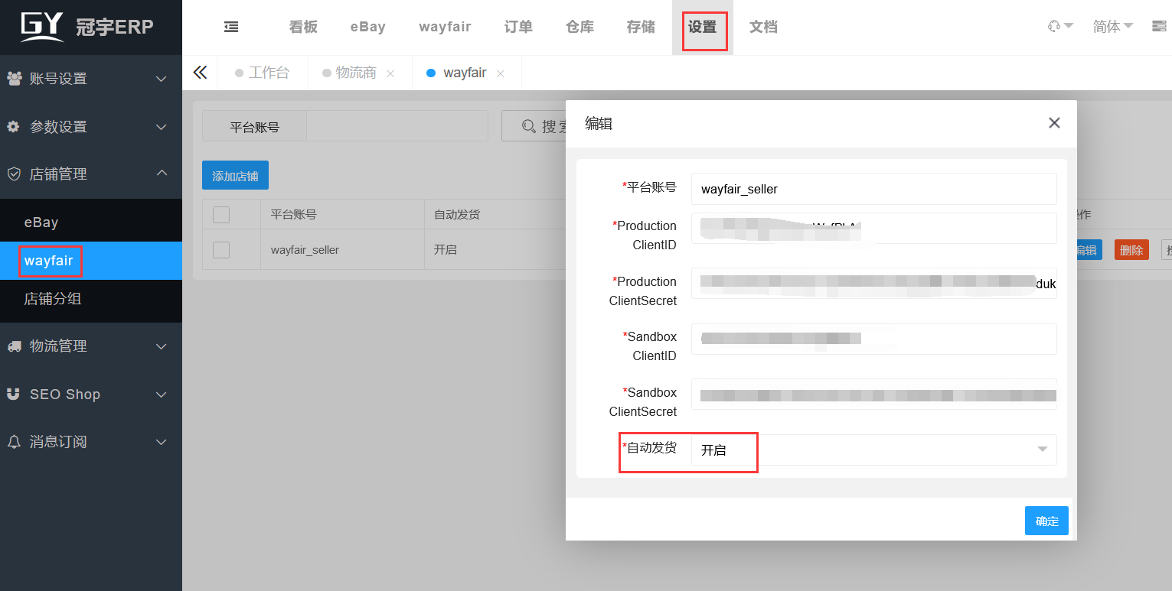Switch to the 物流商 tab

pos(356,73)
